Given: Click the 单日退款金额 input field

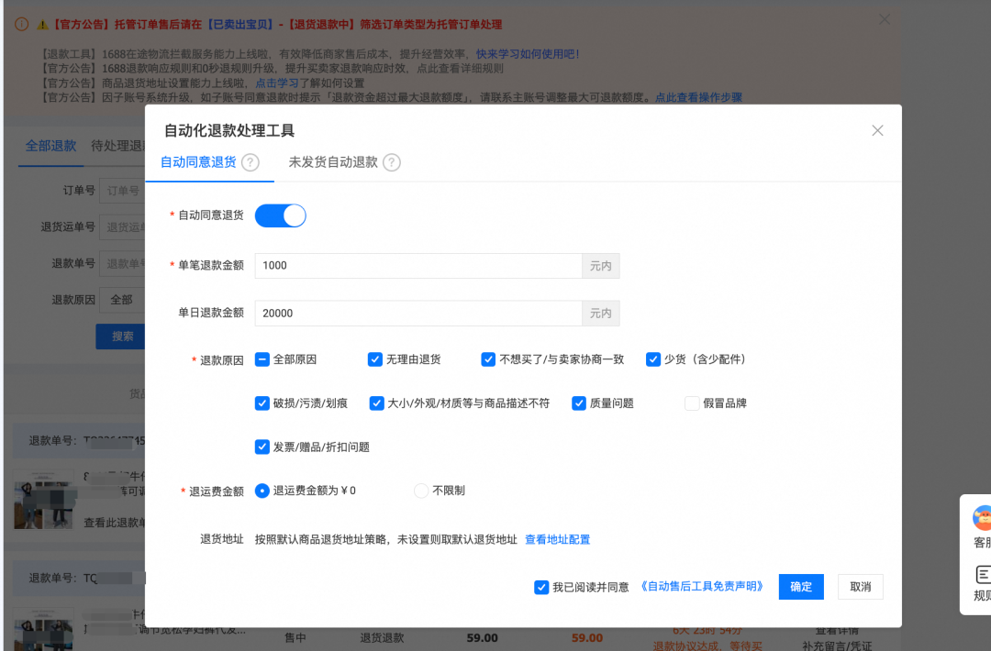Looking at the screenshot, I should pos(418,314).
